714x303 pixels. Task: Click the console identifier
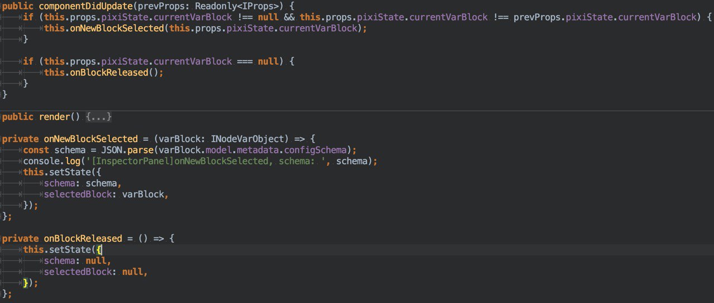click(41, 161)
